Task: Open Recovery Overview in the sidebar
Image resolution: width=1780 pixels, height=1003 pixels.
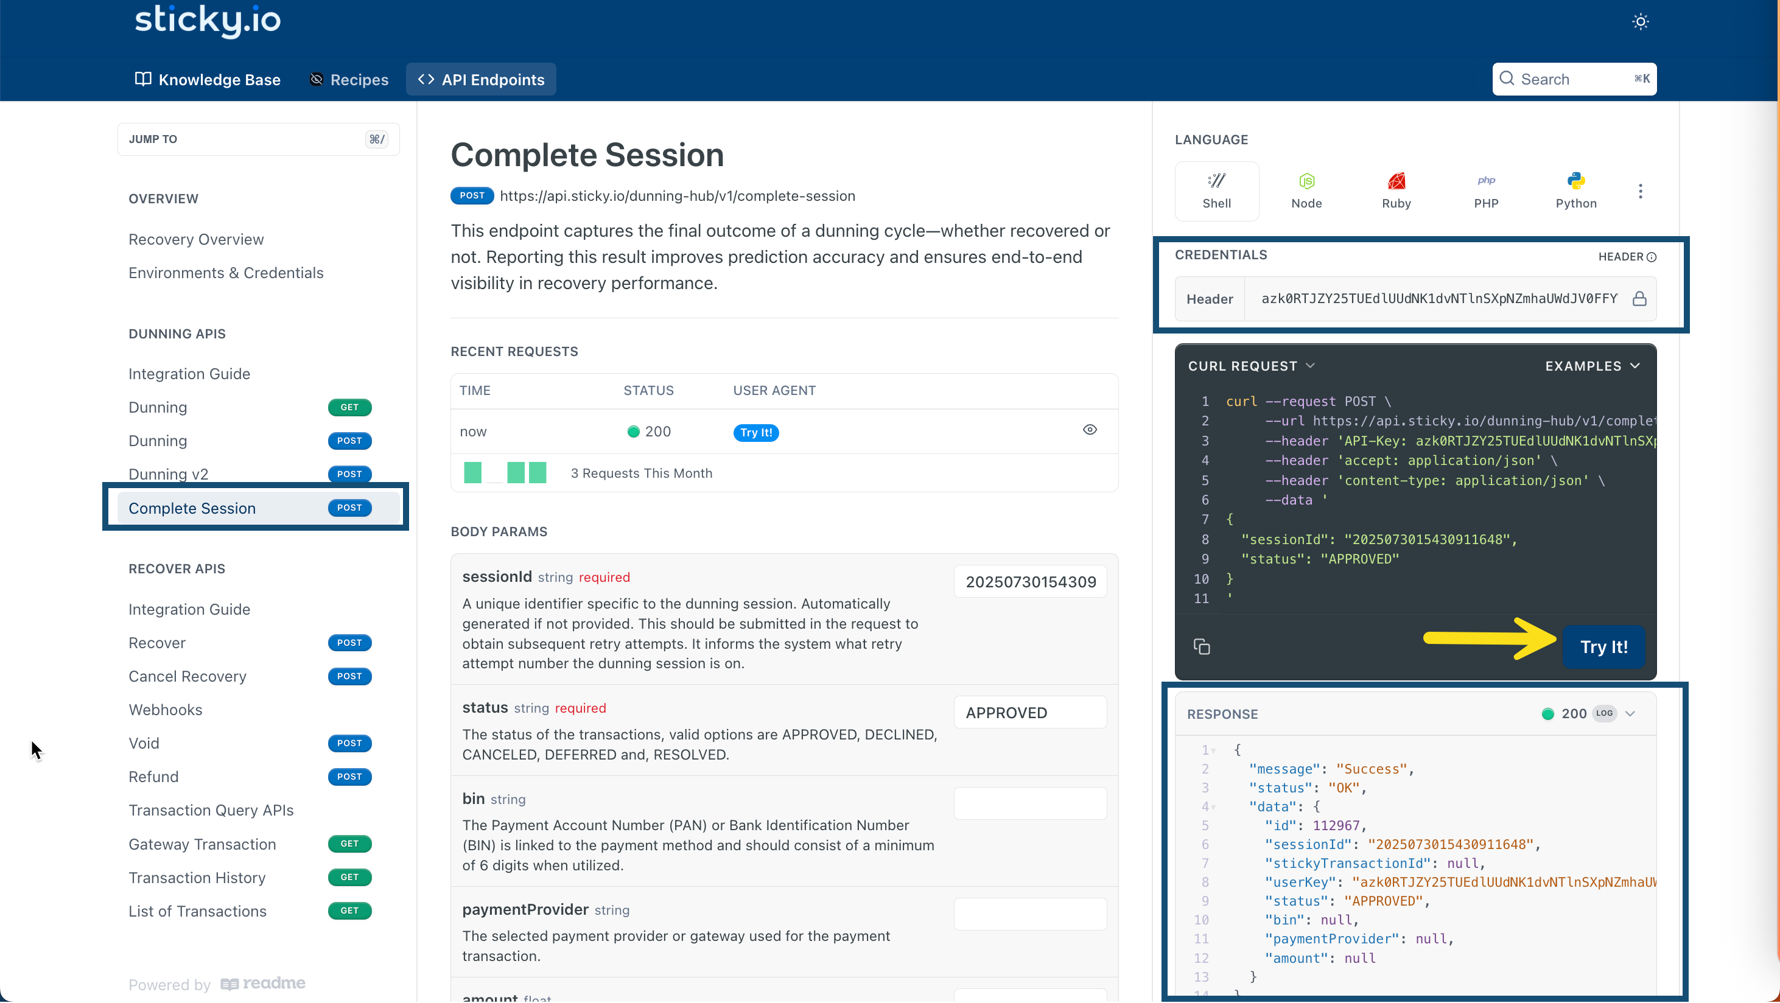Action: tap(196, 239)
